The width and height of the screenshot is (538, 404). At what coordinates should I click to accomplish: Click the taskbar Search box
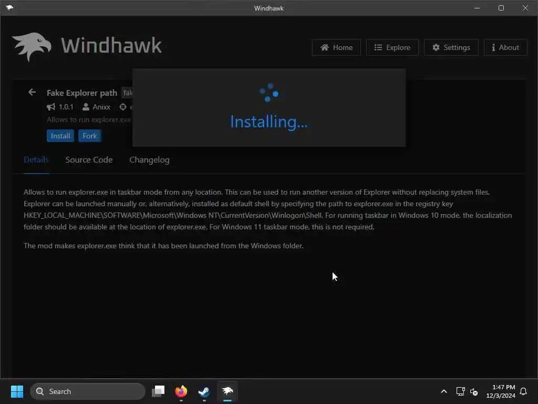click(88, 391)
